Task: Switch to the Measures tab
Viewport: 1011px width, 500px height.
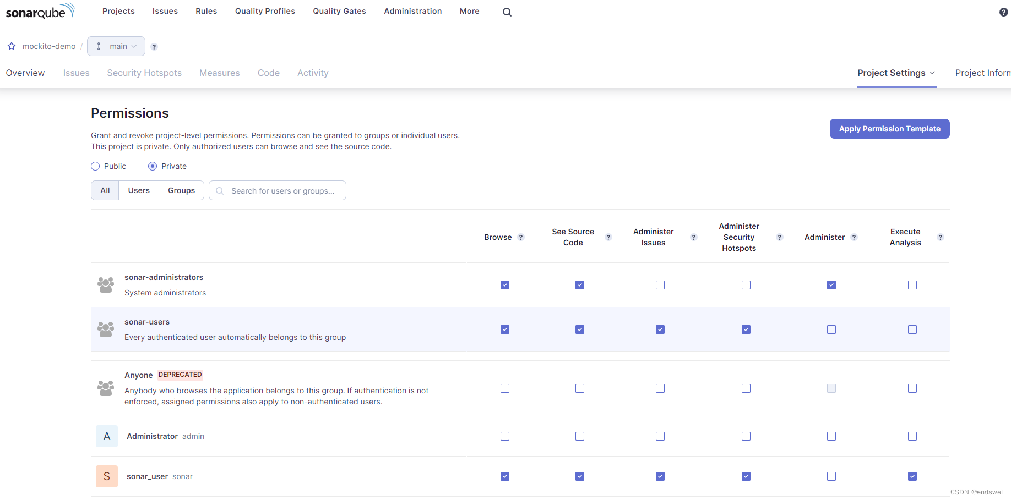Action: tap(220, 73)
